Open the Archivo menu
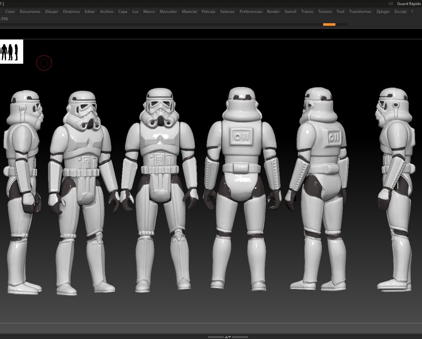Screen dimensions: 422x339 (x=106, y=12)
